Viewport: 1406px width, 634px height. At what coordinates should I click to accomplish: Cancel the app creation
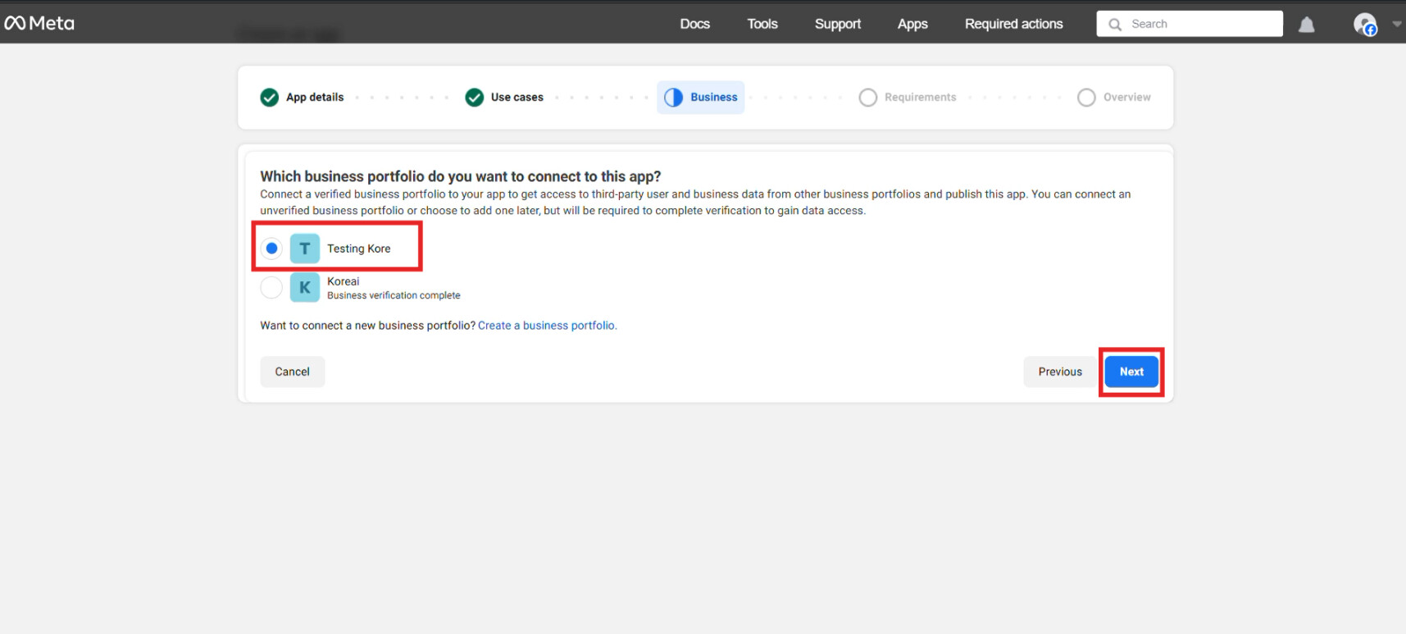(292, 372)
